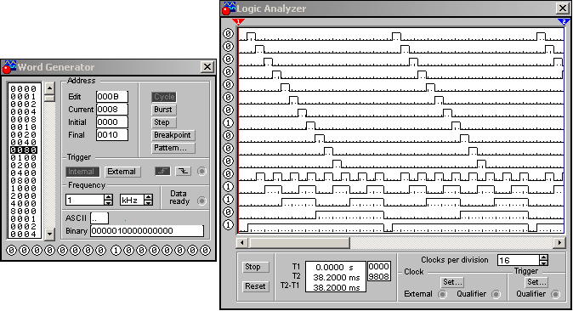Click the Logic Analyzer title bar icon
The height and width of the screenshot is (311, 573).
pyautogui.click(x=229, y=8)
